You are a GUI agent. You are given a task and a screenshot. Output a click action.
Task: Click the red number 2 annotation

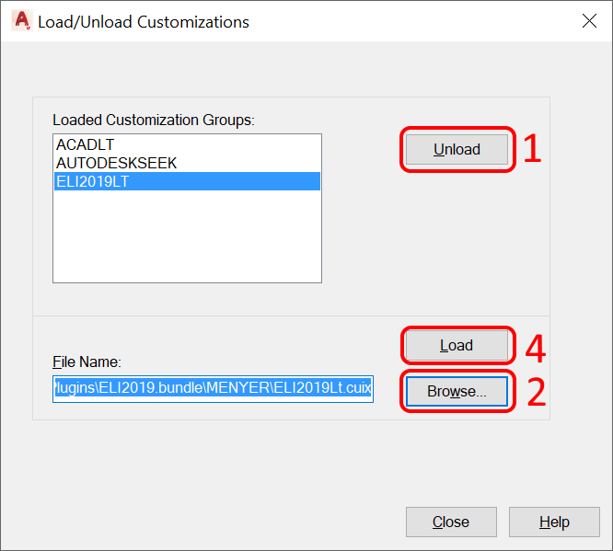[535, 393]
